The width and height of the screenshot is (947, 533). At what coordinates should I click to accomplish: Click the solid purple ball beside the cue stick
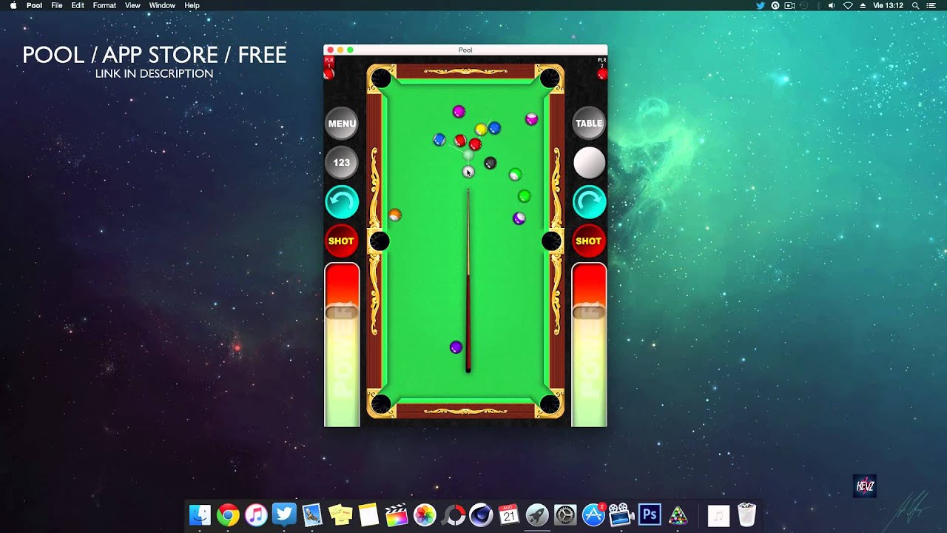(x=456, y=347)
